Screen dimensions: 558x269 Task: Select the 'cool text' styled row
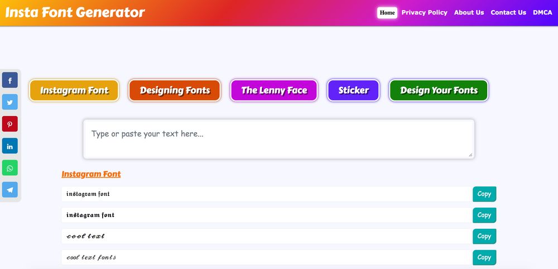[267, 236]
